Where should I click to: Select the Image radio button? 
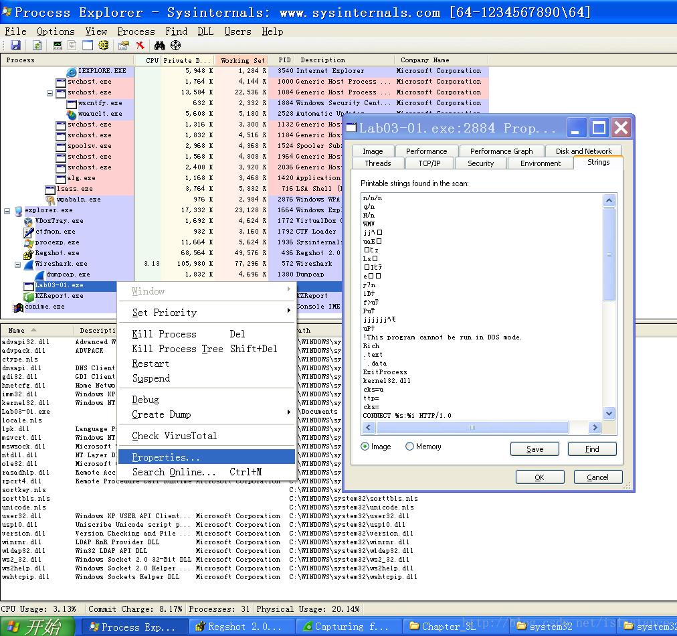pos(366,447)
